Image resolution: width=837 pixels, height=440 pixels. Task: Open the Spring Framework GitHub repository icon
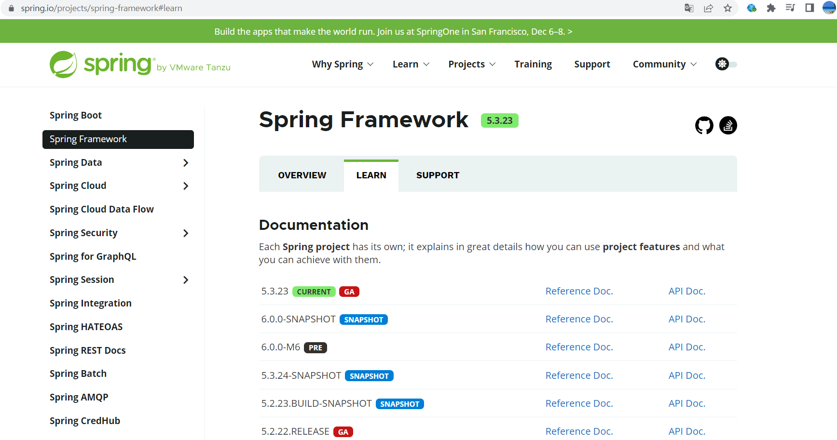tap(704, 125)
